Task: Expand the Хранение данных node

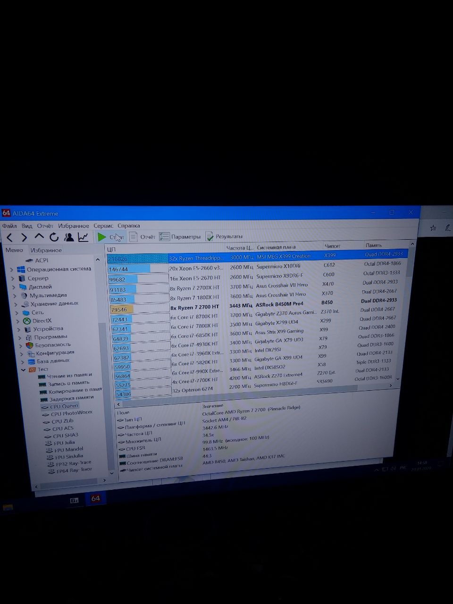Action: click(x=16, y=304)
